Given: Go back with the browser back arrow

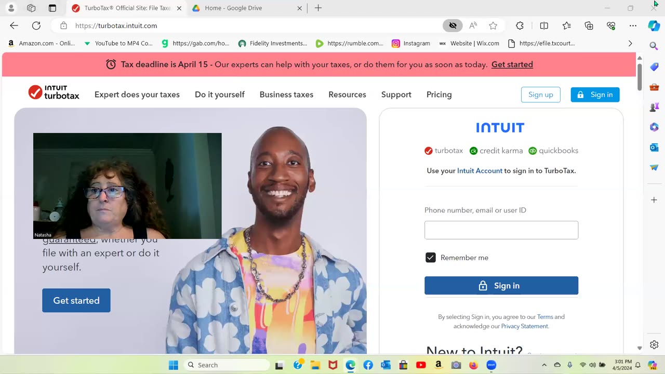Looking at the screenshot, I should 14,25.
